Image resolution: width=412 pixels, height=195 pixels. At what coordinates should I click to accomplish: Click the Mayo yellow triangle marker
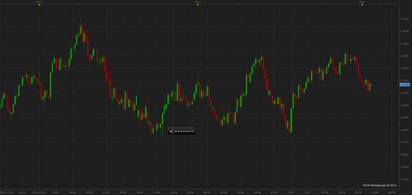(x=198, y=5)
